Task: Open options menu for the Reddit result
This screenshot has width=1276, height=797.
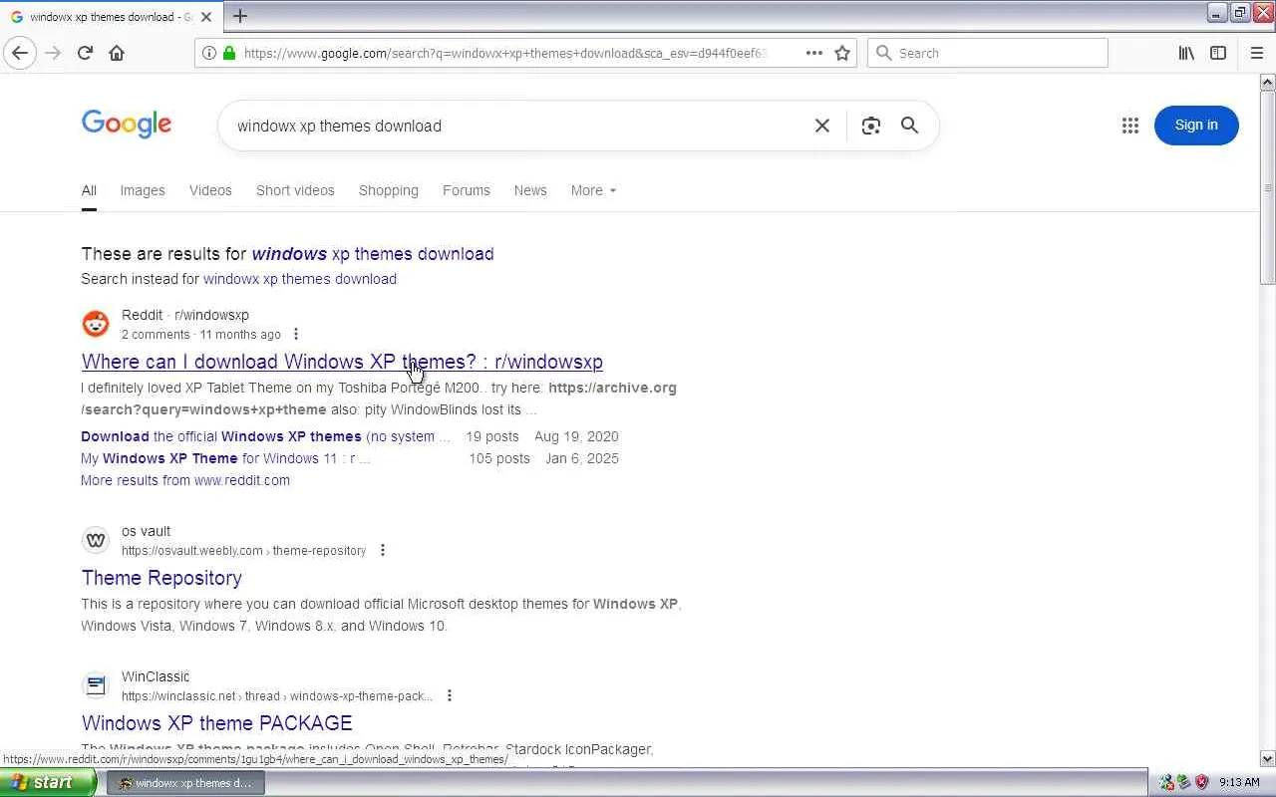Action: pyautogui.click(x=296, y=335)
